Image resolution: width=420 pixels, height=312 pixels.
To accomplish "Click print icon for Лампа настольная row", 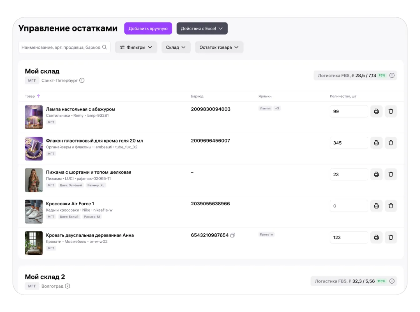I will click(x=376, y=111).
